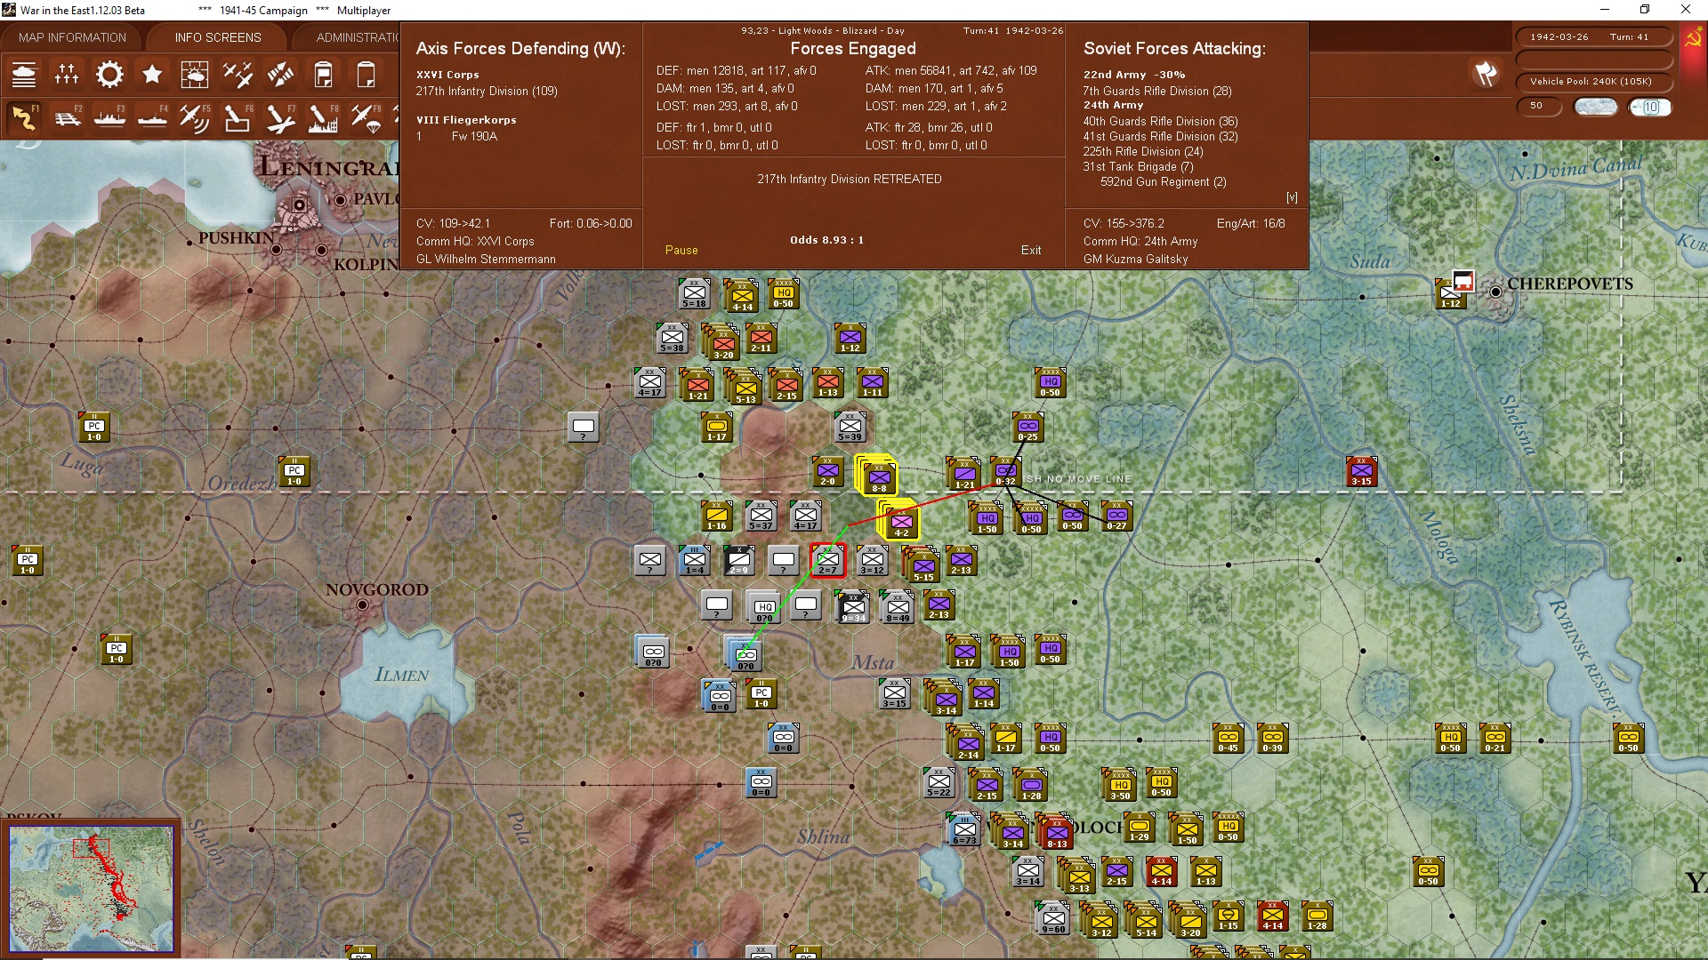This screenshot has height=960, width=1708.
Task: Select F5 air recon mode icon
Action: click(x=195, y=117)
